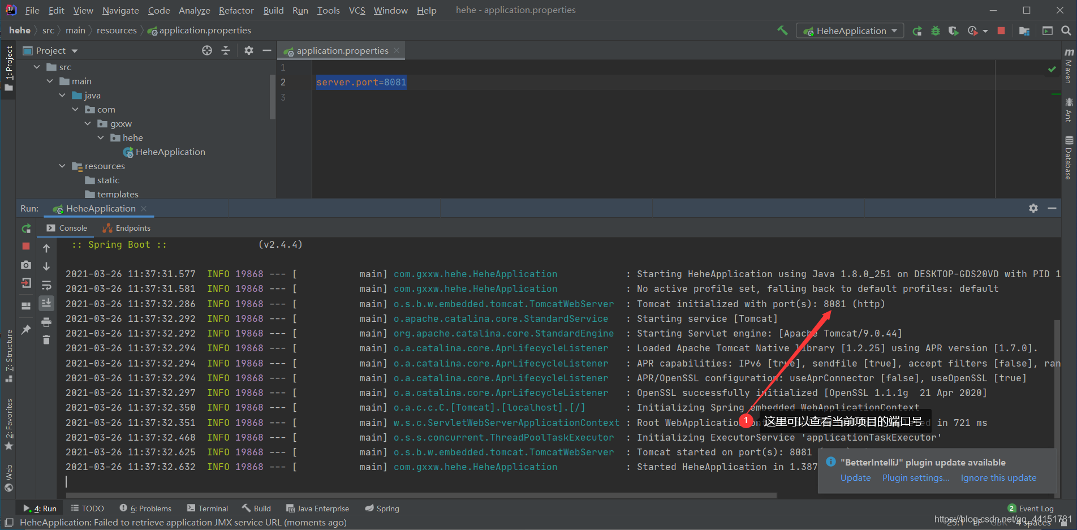Viewport: 1077px width, 530px height.
Task: Open the 6: Problems tool window
Action: (x=145, y=509)
